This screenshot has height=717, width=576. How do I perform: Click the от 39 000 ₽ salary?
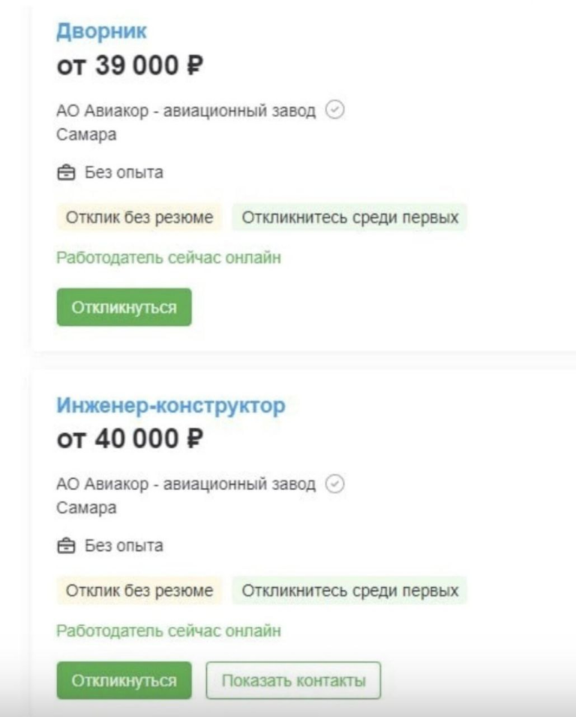pos(130,65)
